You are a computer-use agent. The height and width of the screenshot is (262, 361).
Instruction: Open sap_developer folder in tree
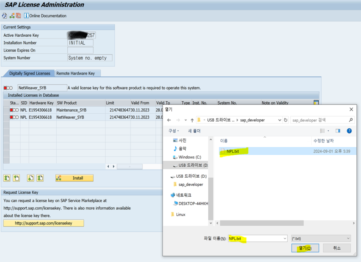[188, 185]
